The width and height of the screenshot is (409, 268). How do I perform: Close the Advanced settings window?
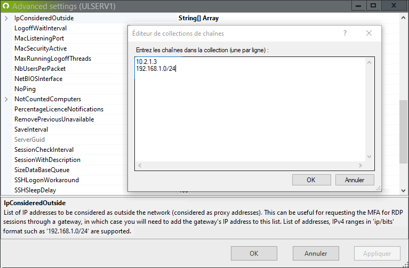click(394, 6)
